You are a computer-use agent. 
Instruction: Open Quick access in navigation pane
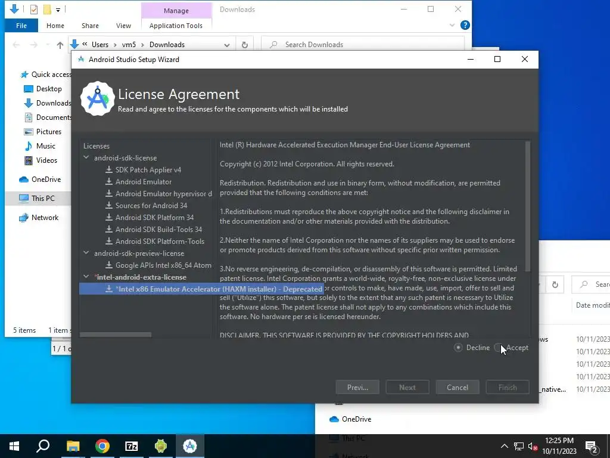46,75
